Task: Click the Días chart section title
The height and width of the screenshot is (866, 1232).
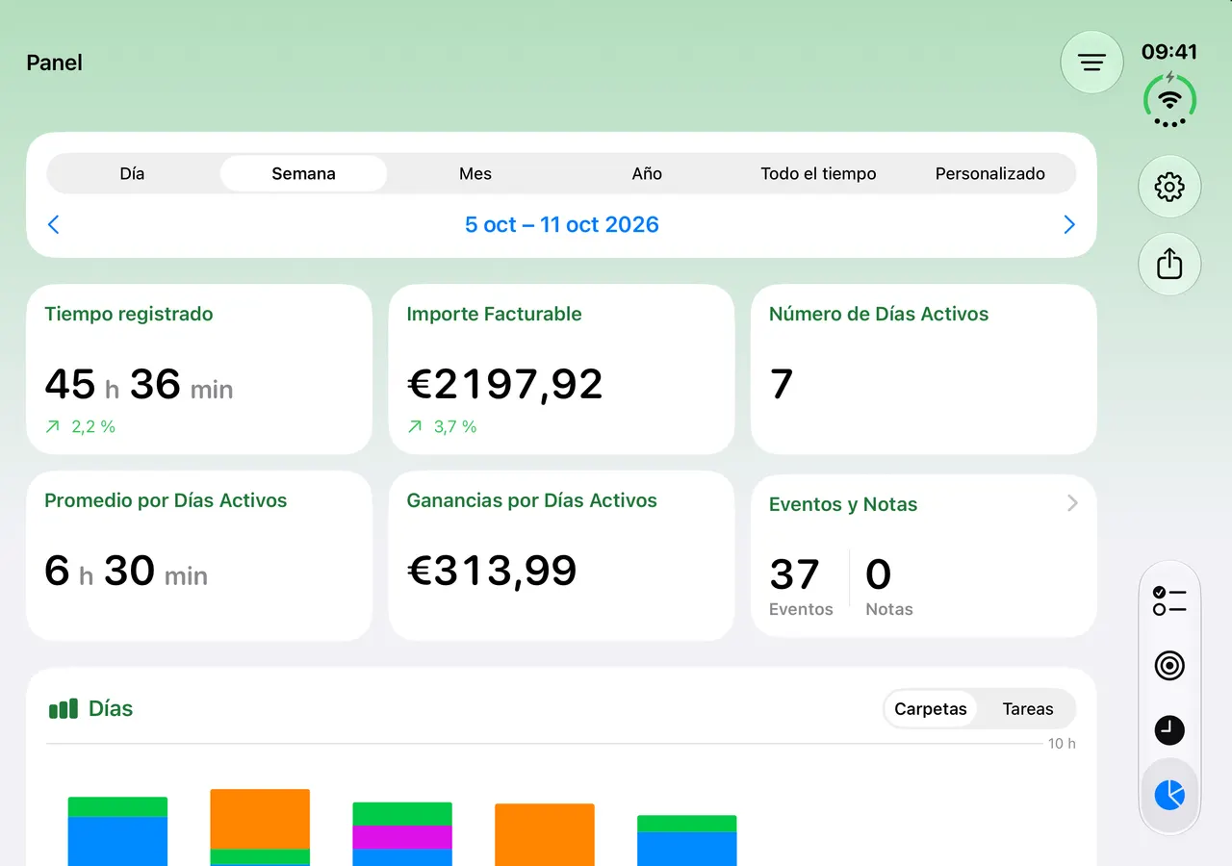Action: [x=111, y=709]
